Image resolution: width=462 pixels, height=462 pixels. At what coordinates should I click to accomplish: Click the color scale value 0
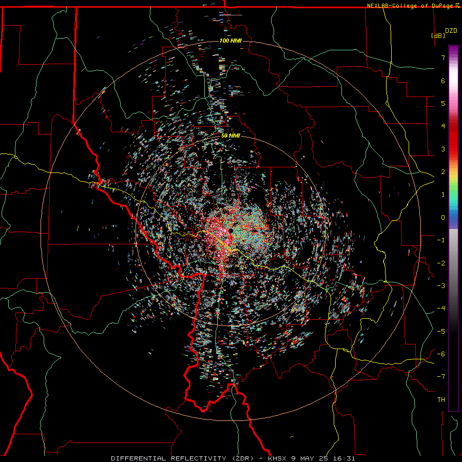coord(443,218)
